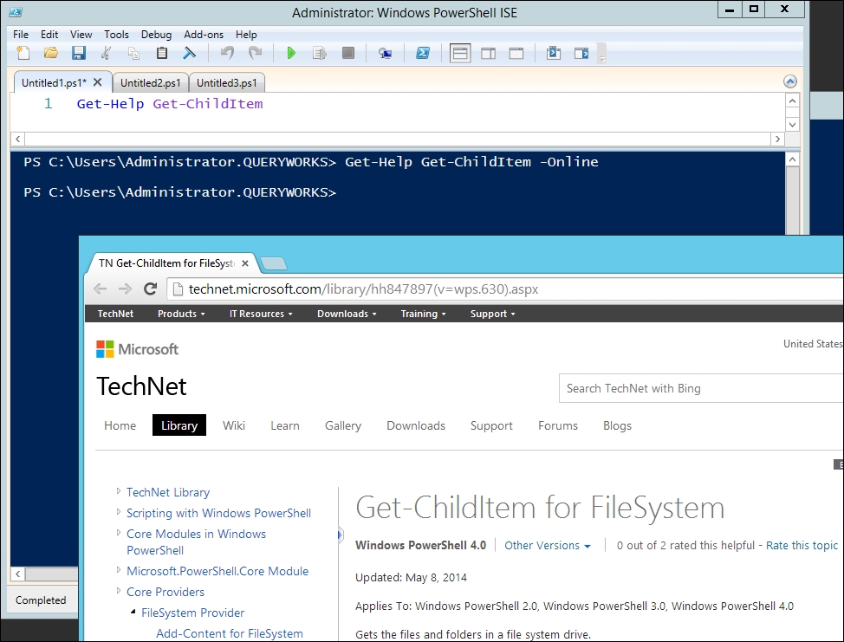This screenshot has height=642, width=844.
Task: Undo the last edit in PowerShell ISE
Action: click(x=227, y=53)
